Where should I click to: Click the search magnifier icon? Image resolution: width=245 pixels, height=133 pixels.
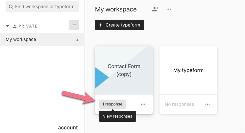pyautogui.click(x=11, y=7)
